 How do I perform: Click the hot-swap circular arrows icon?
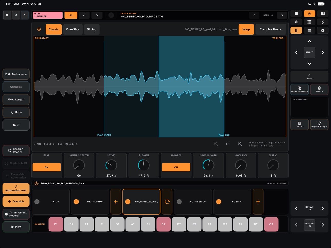pos(167,202)
